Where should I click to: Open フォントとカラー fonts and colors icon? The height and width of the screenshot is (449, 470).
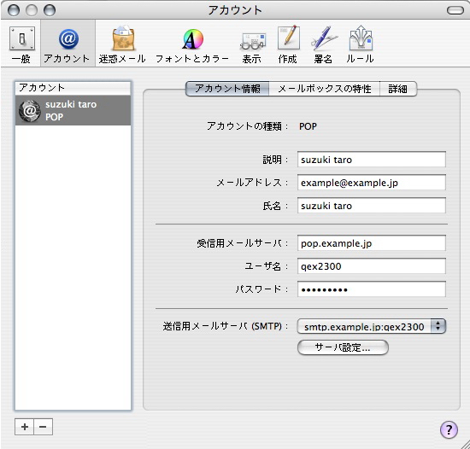pos(192,45)
